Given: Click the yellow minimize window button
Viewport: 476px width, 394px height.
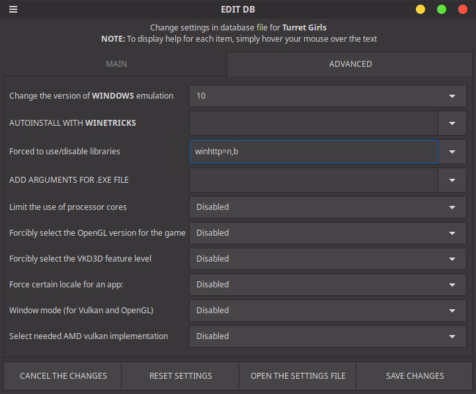Looking at the screenshot, I should 420,9.
